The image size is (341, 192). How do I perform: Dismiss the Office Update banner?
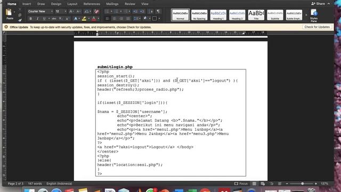click(6, 27)
